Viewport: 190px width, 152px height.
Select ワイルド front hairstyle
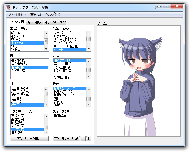coord(27,46)
